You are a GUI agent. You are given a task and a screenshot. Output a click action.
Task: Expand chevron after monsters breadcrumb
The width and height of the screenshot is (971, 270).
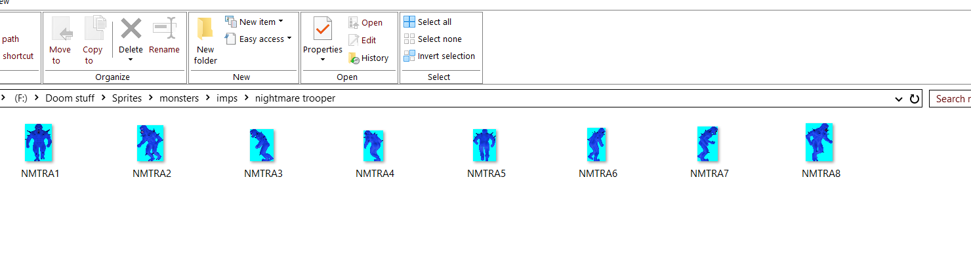207,98
